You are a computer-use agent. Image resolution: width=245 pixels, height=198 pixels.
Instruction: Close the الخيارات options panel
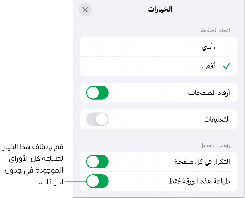[x=85, y=10]
